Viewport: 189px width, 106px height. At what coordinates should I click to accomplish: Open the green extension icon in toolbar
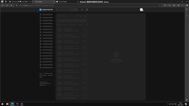[178, 5]
